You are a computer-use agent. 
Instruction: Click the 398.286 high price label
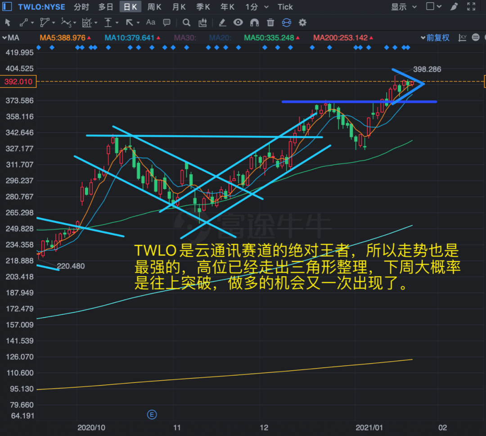427,69
